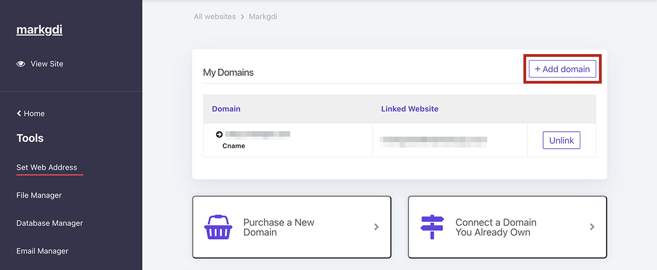The height and width of the screenshot is (270, 657).
Task: Click the Markgdi breadcrumb
Action: [x=263, y=17]
